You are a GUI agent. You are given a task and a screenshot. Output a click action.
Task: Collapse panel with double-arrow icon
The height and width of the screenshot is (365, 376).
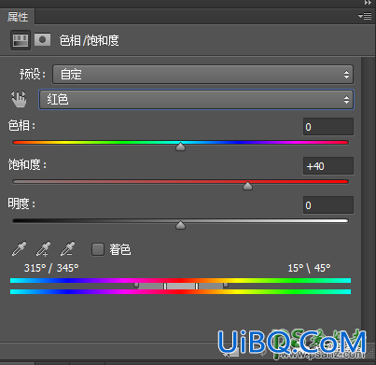pyautogui.click(x=368, y=3)
